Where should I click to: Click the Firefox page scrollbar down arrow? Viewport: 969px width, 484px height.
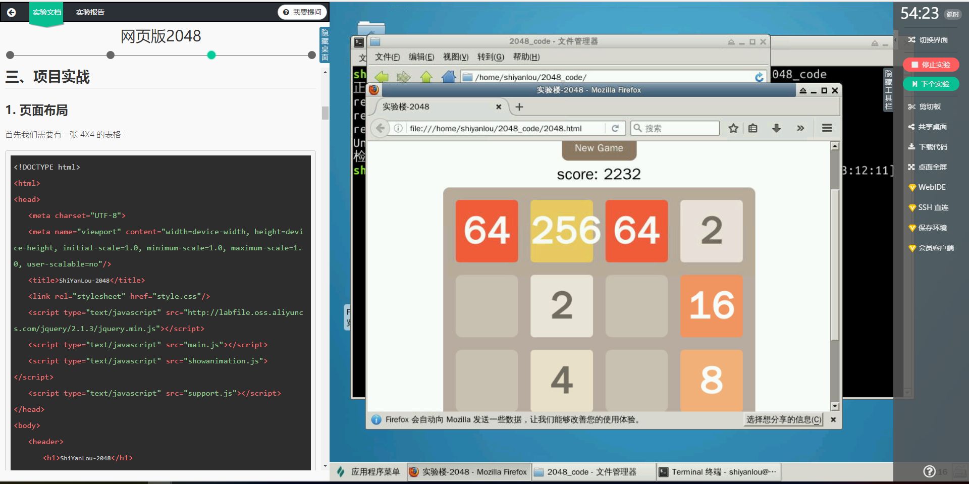[x=835, y=406]
